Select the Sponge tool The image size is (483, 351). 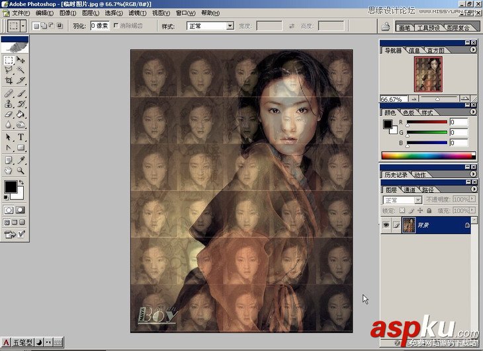(21, 124)
